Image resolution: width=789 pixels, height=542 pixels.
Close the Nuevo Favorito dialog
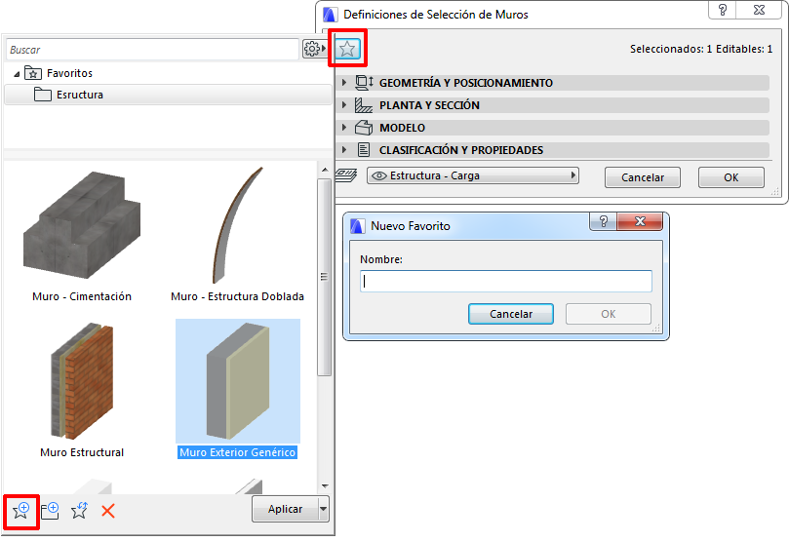(x=640, y=221)
